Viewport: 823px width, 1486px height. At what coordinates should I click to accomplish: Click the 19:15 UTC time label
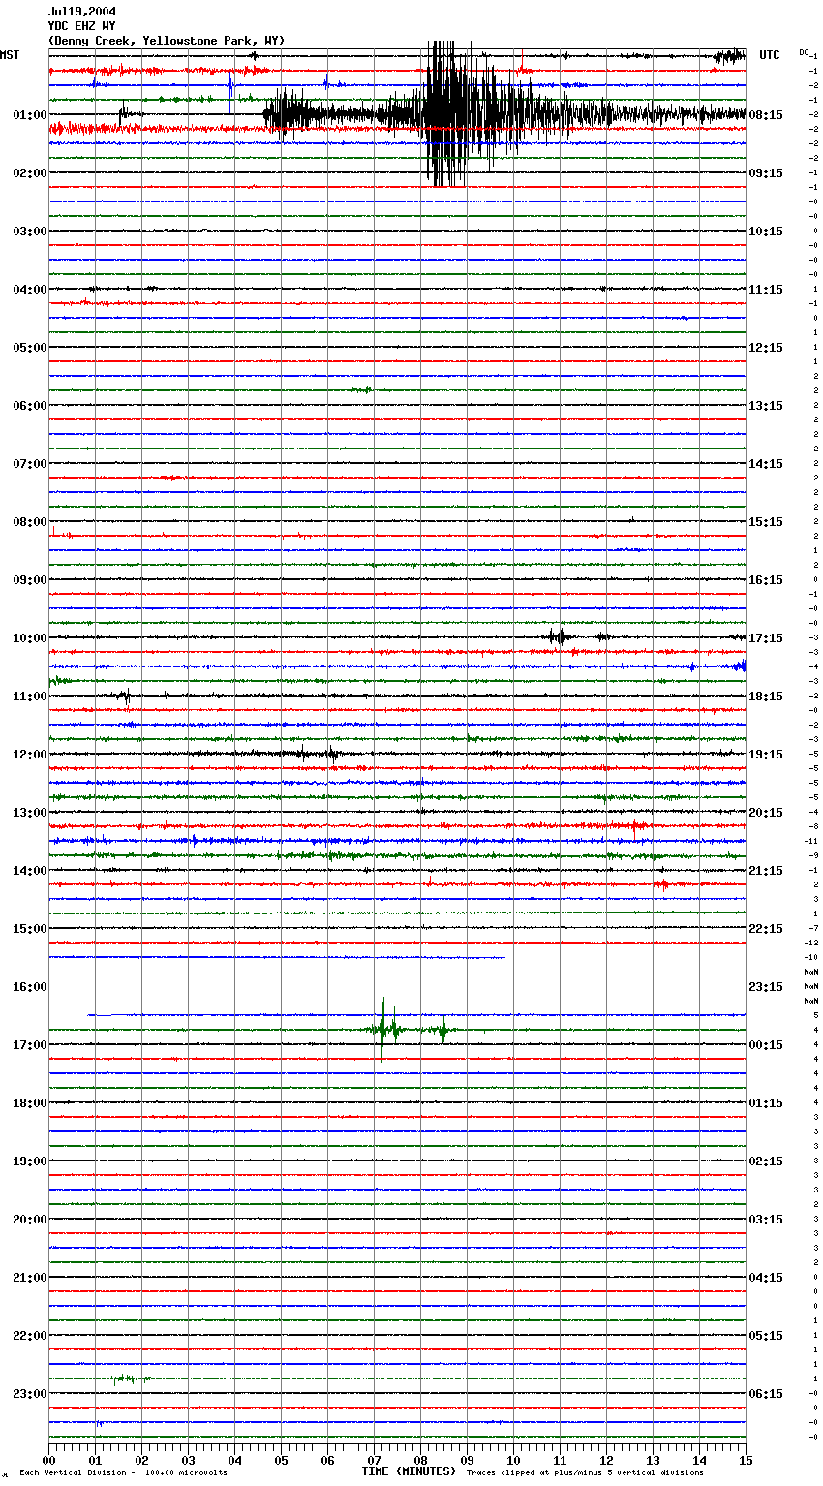pyautogui.click(x=766, y=755)
